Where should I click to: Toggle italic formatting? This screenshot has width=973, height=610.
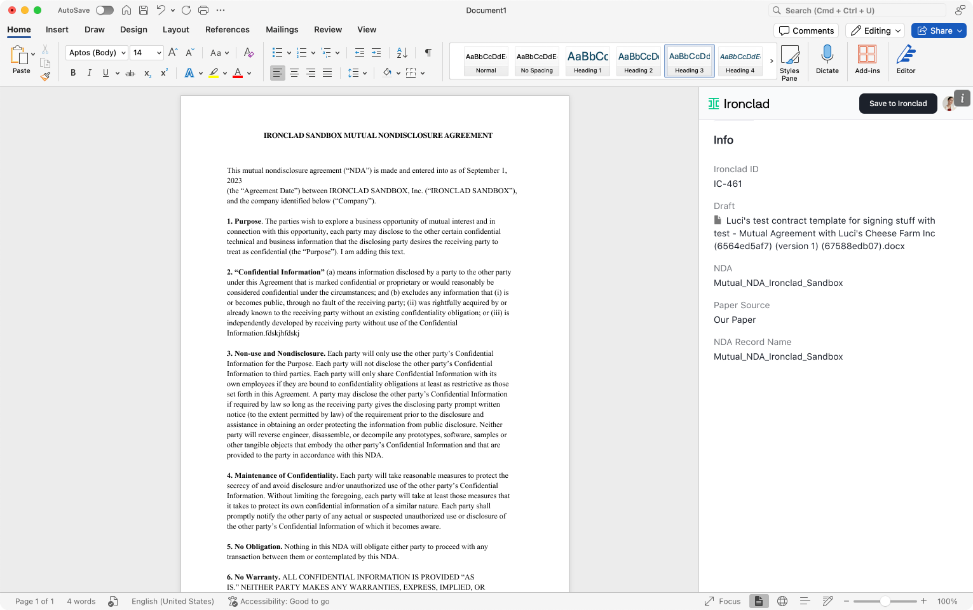pos(89,73)
